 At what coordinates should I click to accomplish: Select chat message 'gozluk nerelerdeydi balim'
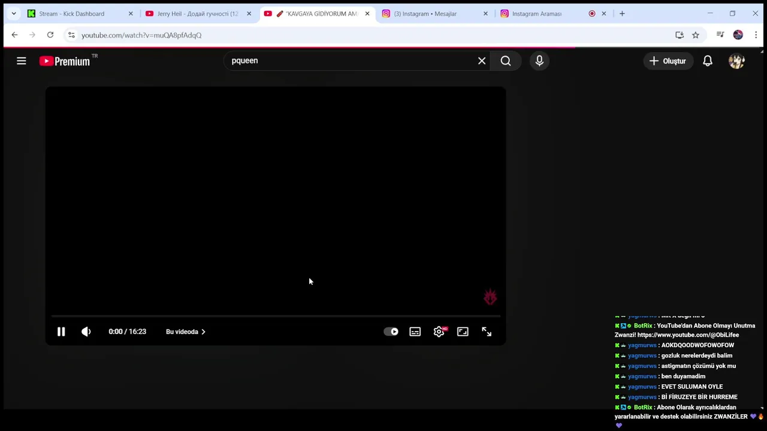pos(697,356)
